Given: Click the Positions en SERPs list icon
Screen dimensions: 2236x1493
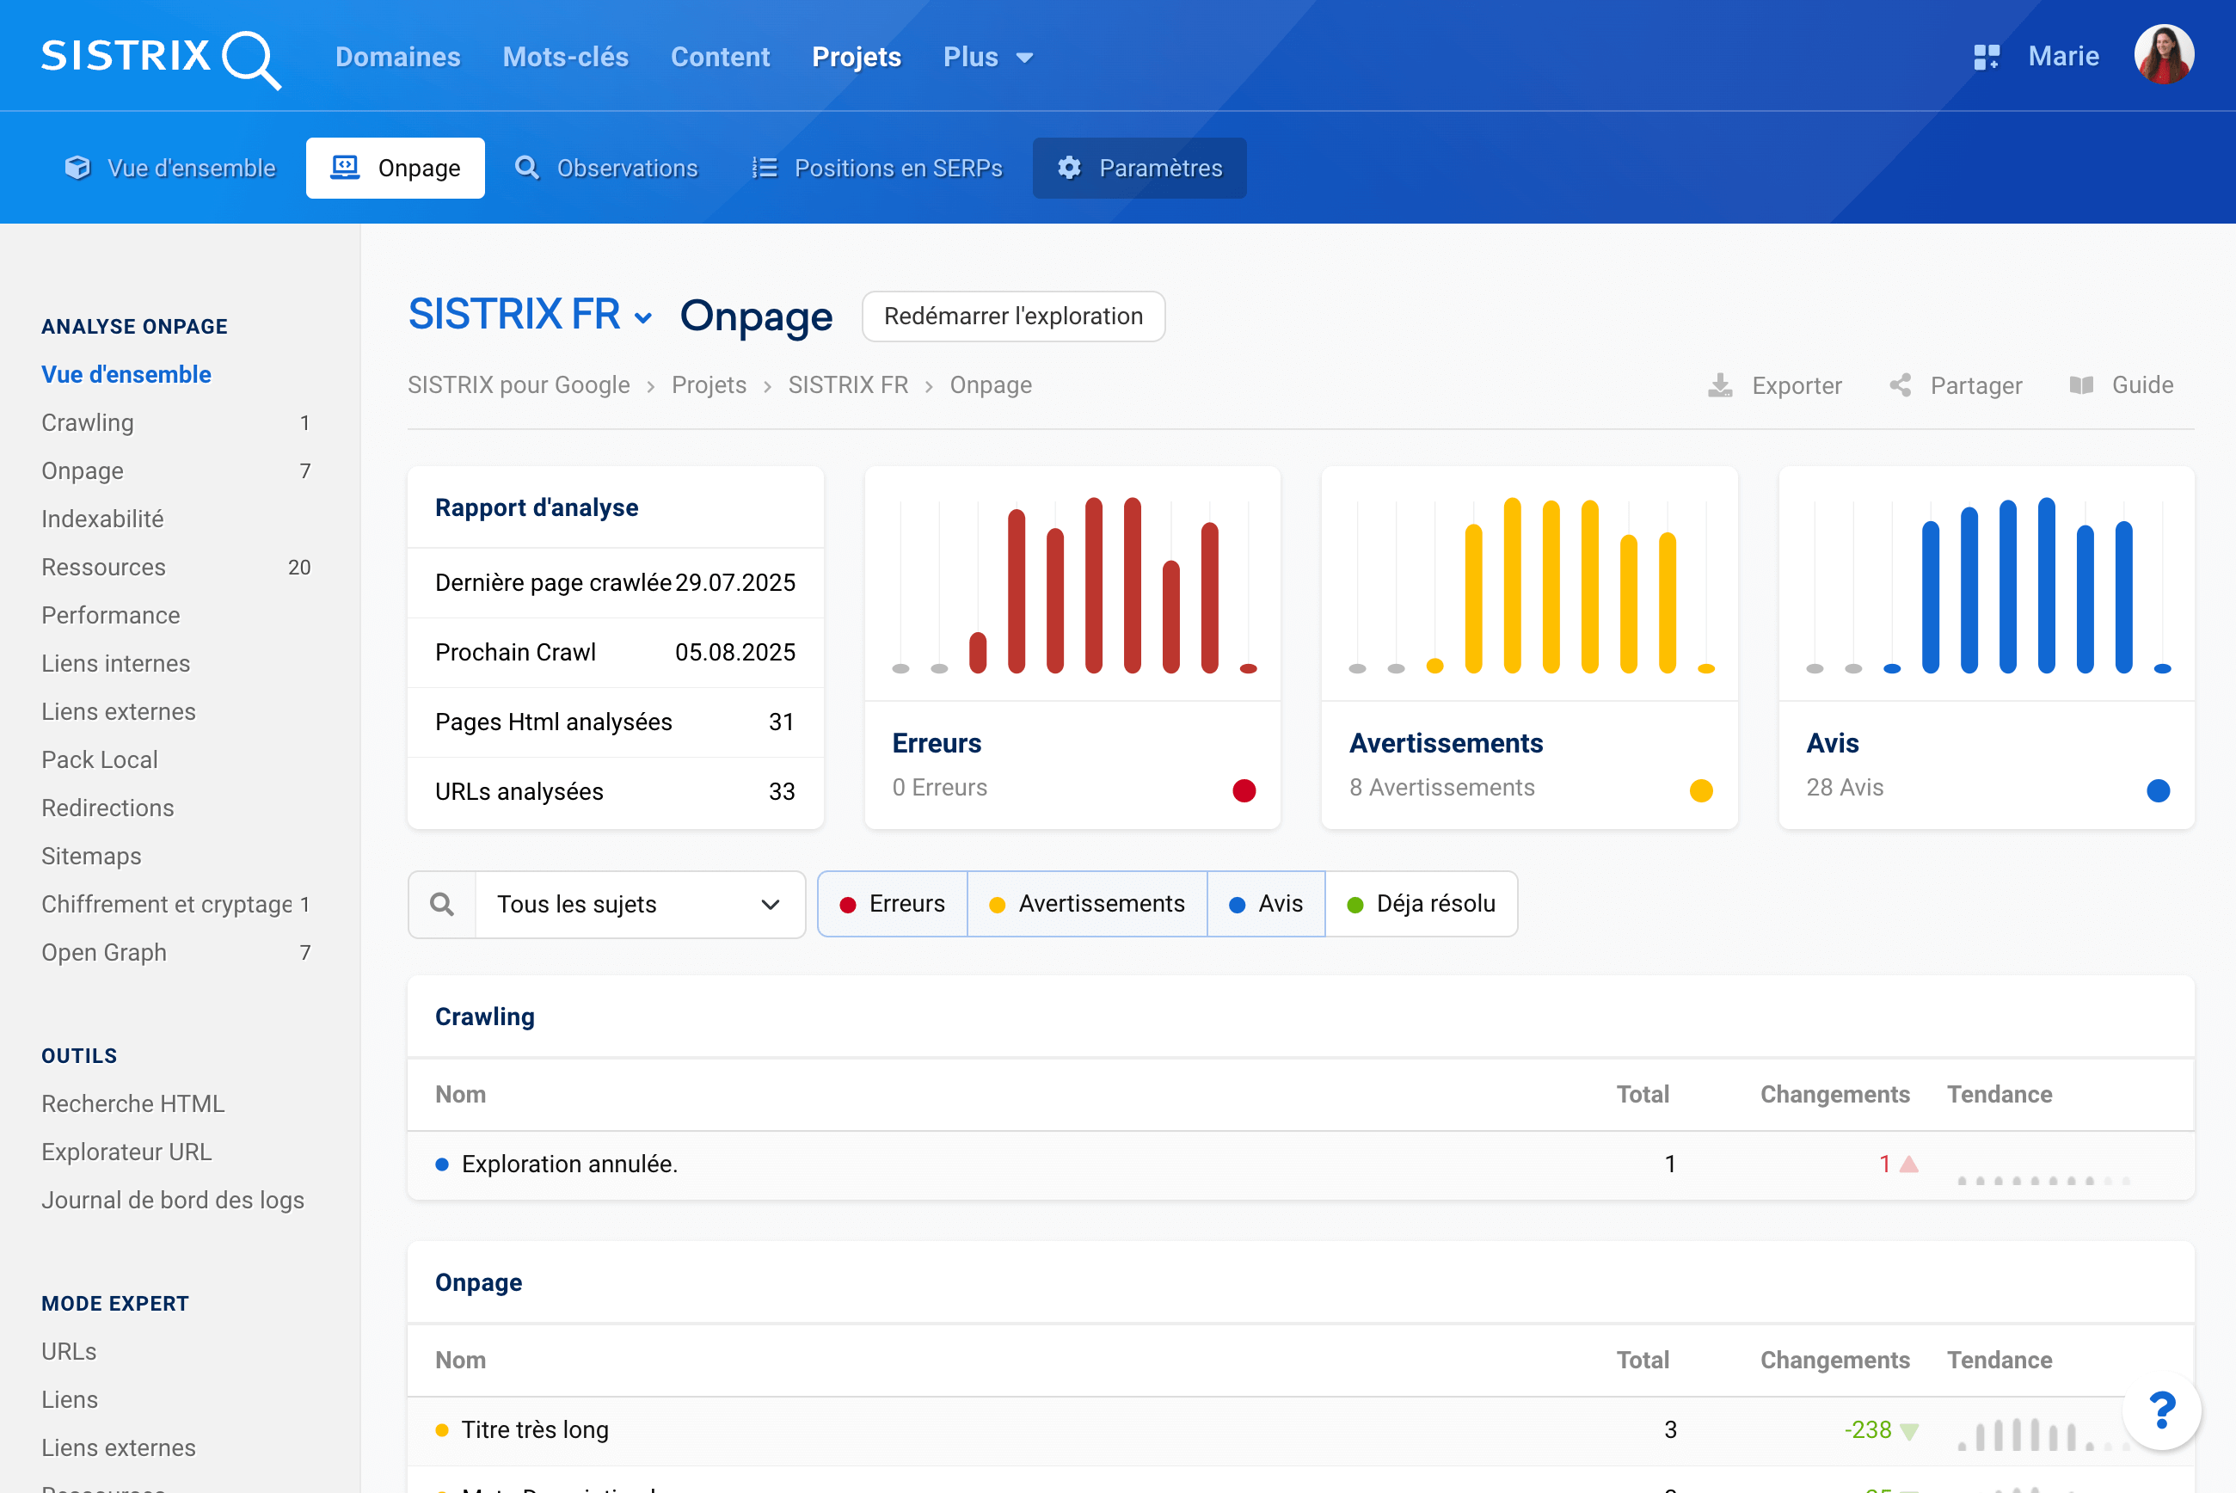Looking at the screenshot, I should pyautogui.click(x=765, y=168).
